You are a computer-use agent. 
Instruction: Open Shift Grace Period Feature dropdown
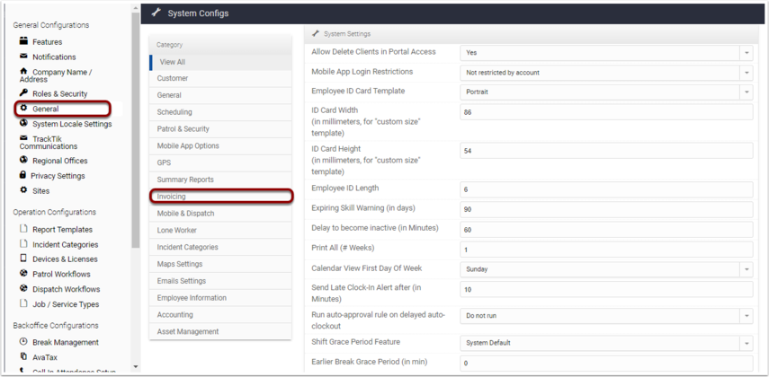tap(606, 343)
